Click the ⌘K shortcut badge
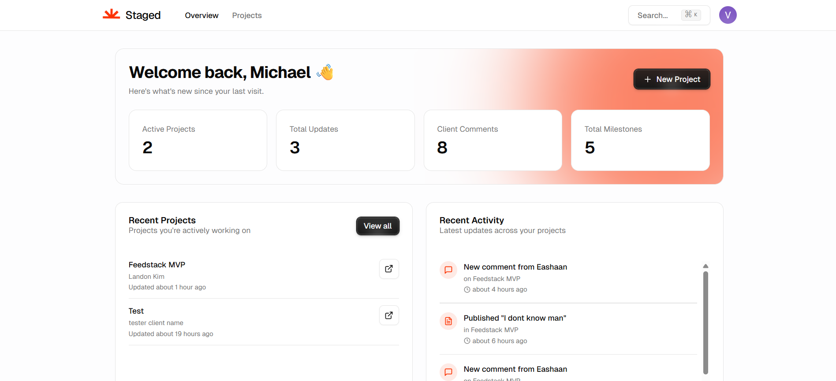Image resolution: width=836 pixels, height=381 pixels. coord(691,15)
